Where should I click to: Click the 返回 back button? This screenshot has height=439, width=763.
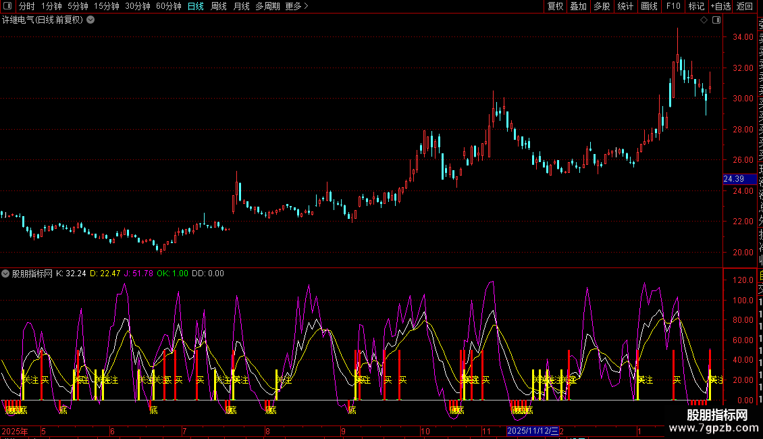coord(745,6)
